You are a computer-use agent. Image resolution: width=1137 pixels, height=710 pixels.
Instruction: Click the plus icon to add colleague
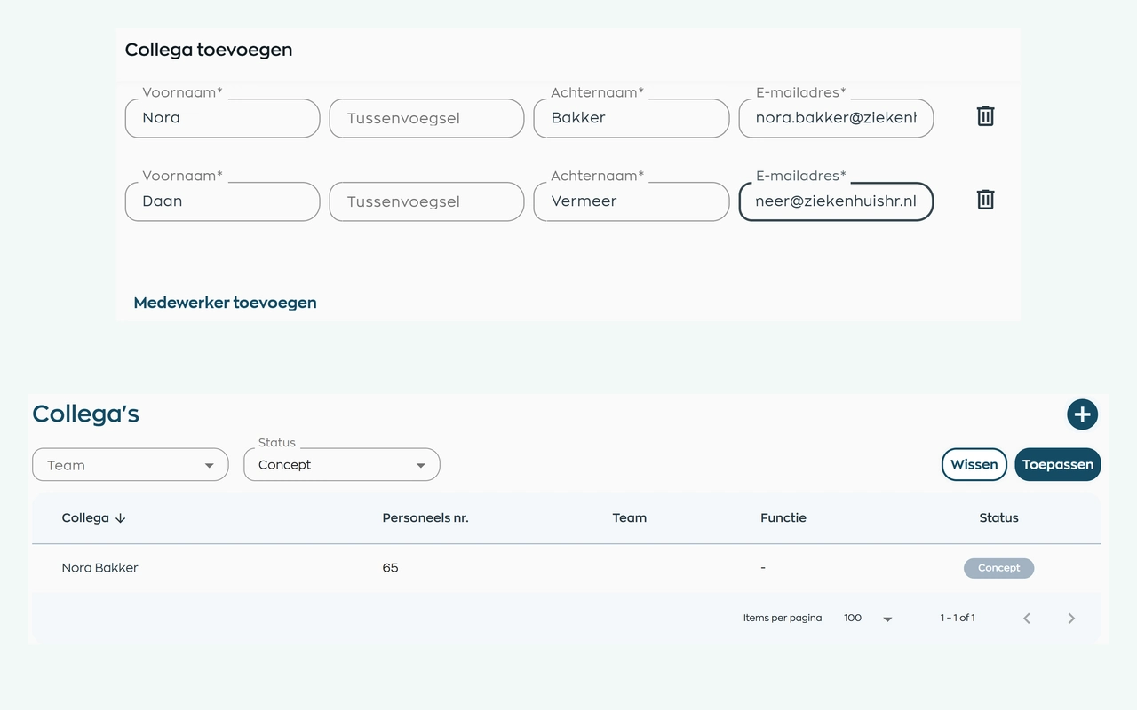tap(1082, 414)
